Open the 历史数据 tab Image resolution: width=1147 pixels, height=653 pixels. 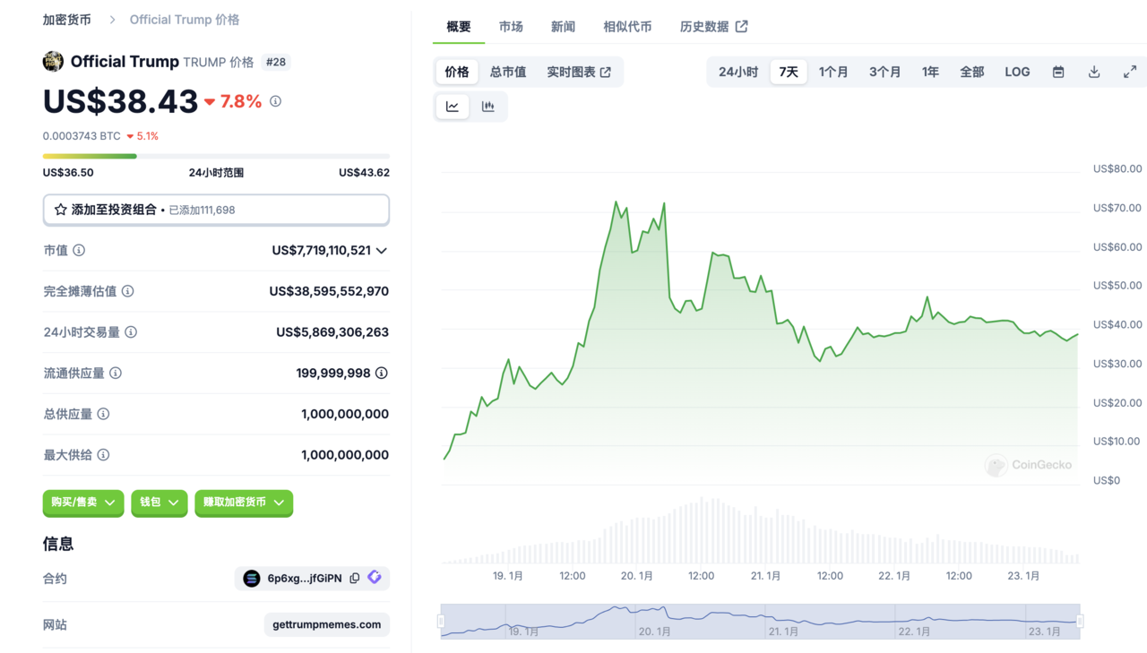[714, 27]
